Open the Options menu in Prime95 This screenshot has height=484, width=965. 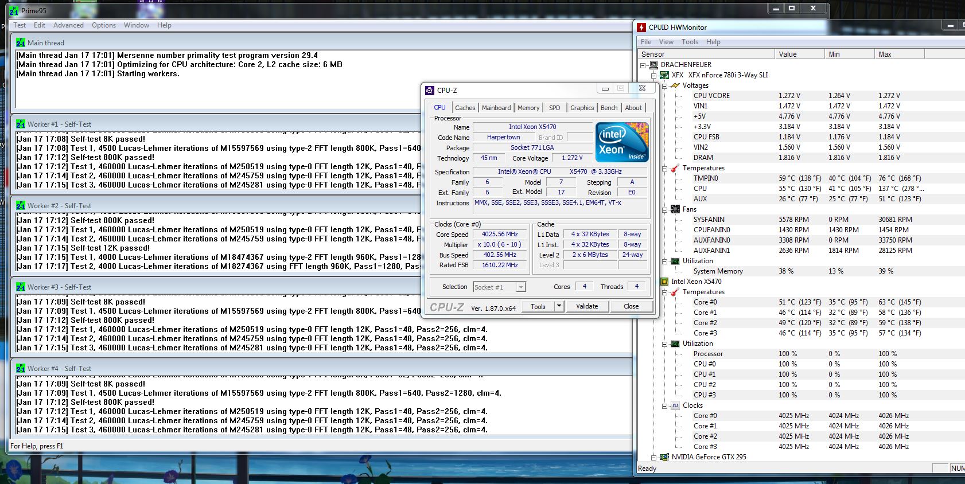coord(104,25)
